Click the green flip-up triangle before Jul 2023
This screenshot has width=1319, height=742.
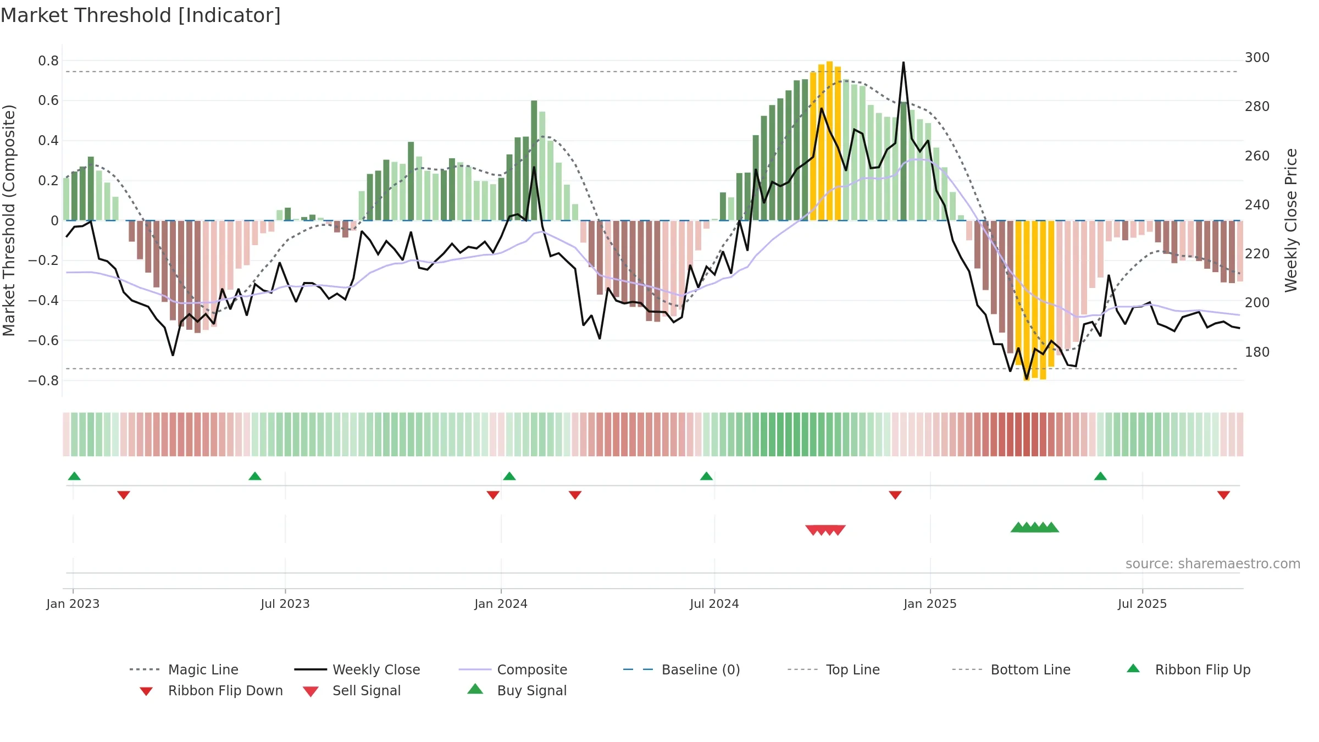point(255,476)
